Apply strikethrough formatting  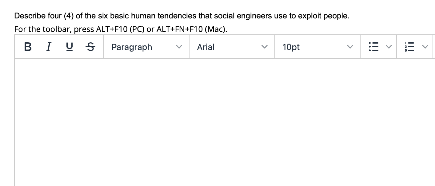coord(90,47)
